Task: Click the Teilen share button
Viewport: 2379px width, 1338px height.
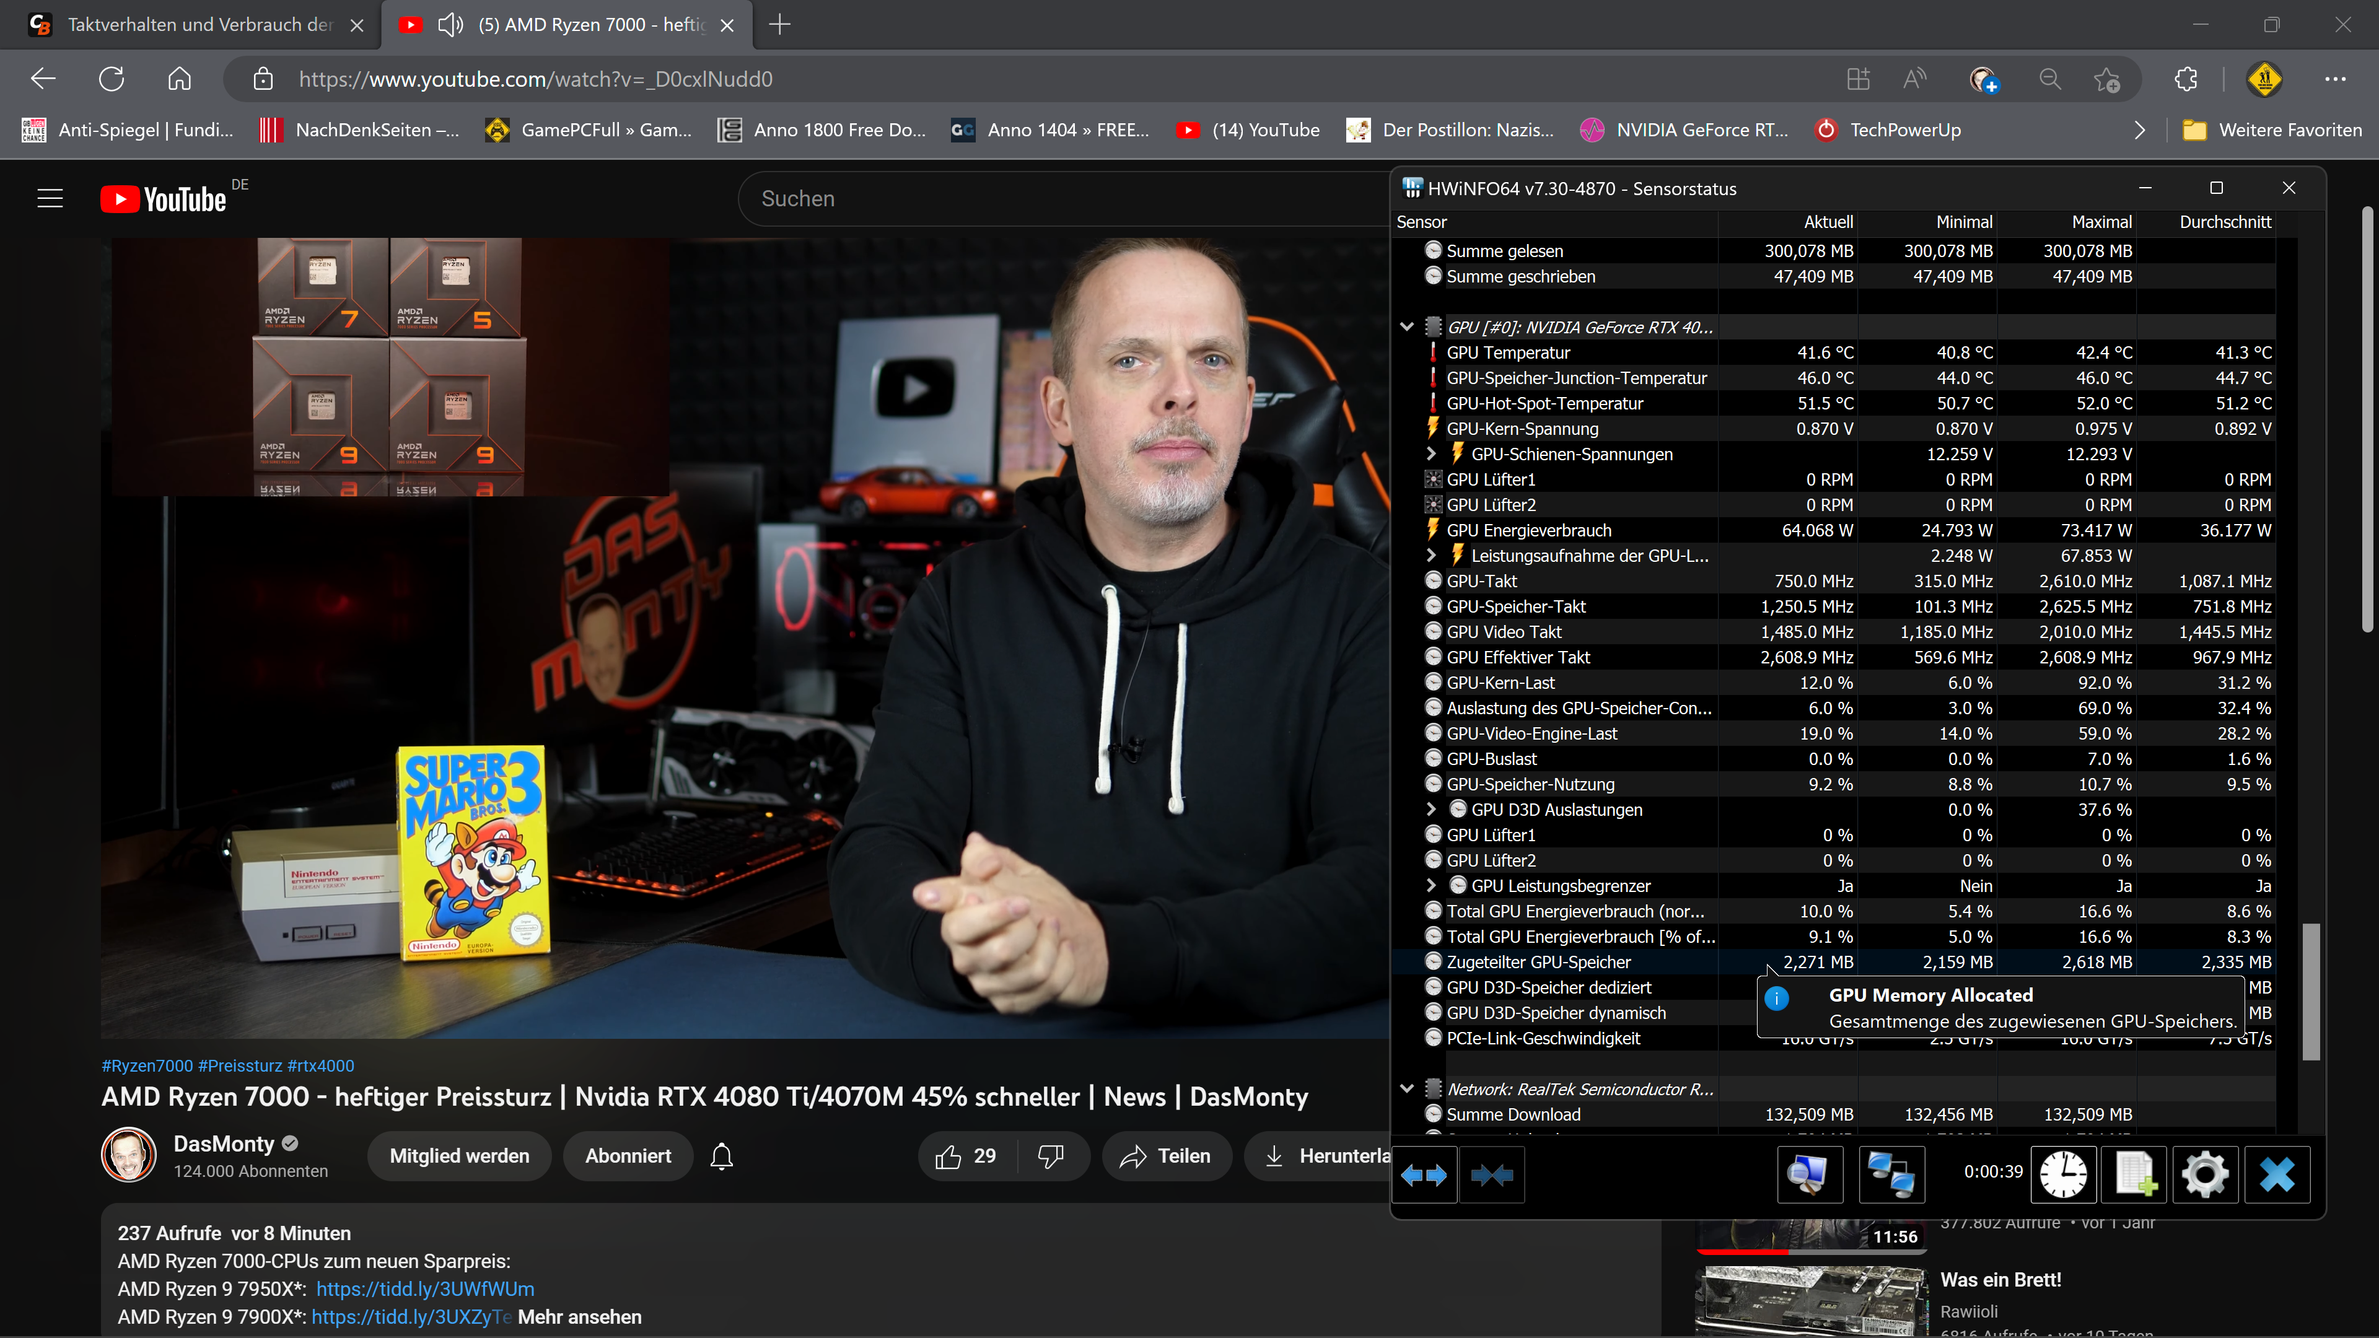Action: coord(1165,1156)
